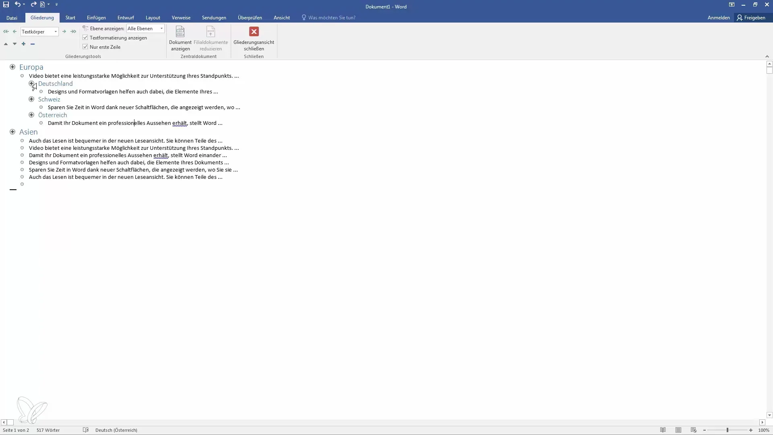773x435 pixels.
Task: Switch to Read Mode view icon
Action: pos(663,430)
